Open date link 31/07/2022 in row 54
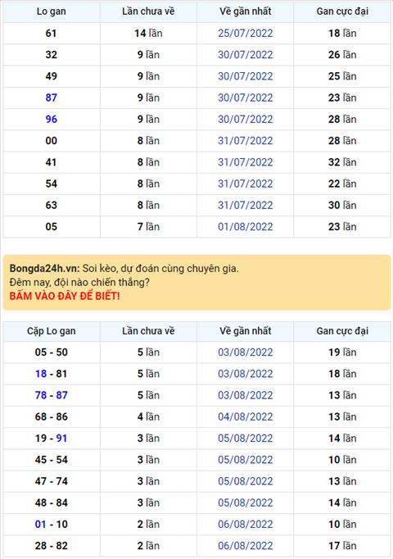 [246, 184]
